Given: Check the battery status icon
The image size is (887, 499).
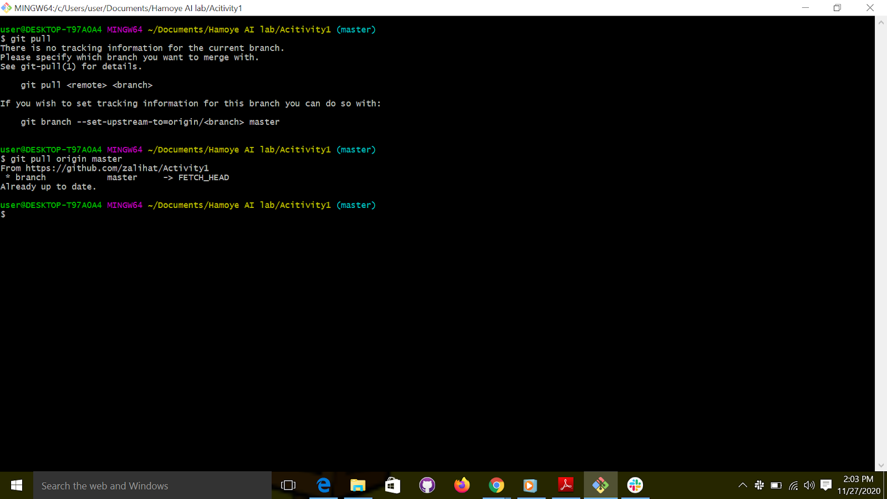Looking at the screenshot, I should pos(776,486).
